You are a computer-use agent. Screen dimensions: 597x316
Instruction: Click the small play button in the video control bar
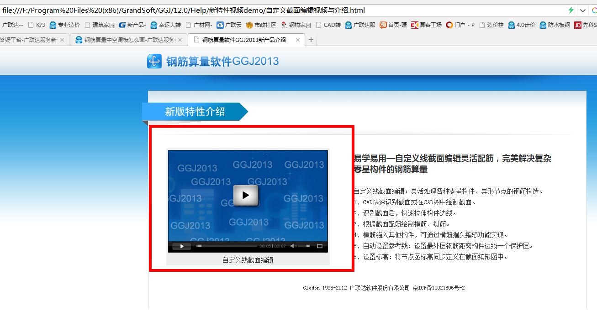182,246
